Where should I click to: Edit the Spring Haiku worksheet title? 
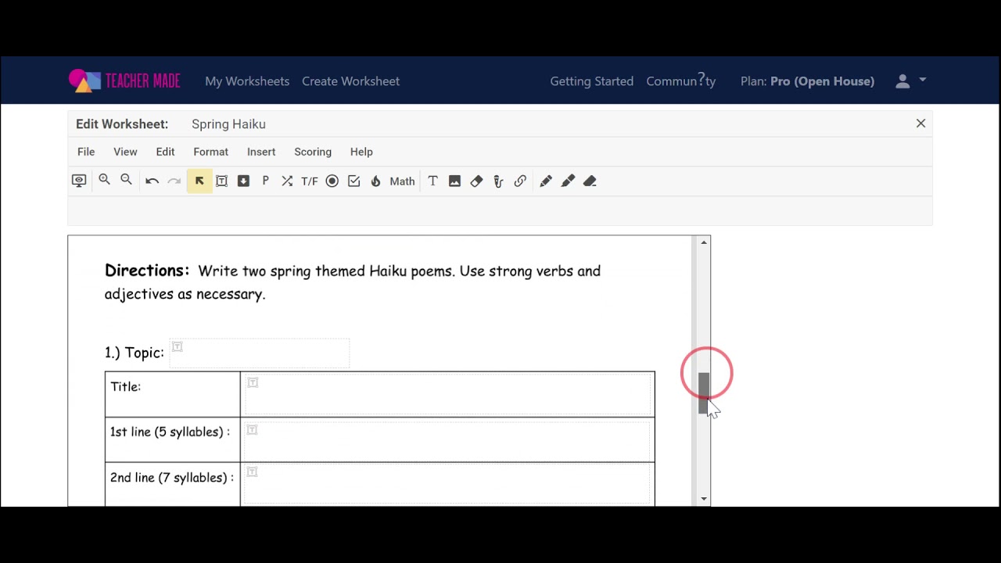click(x=228, y=124)
